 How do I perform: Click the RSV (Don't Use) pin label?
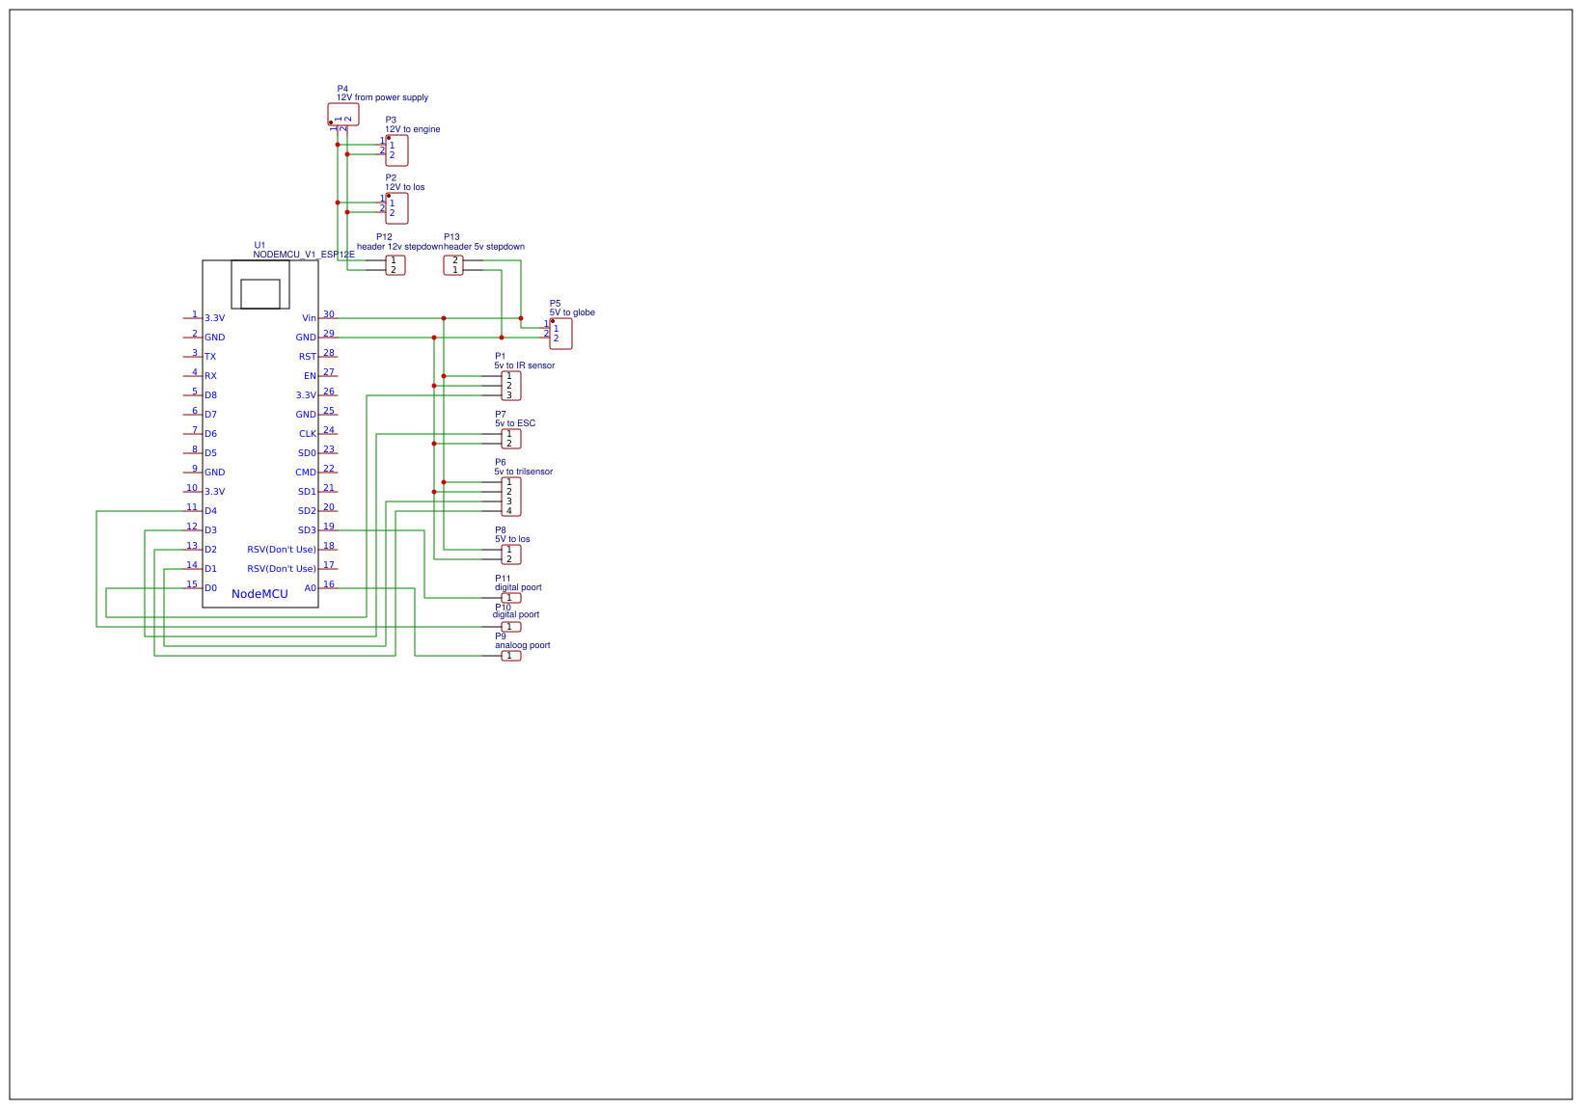coord(282,548)
